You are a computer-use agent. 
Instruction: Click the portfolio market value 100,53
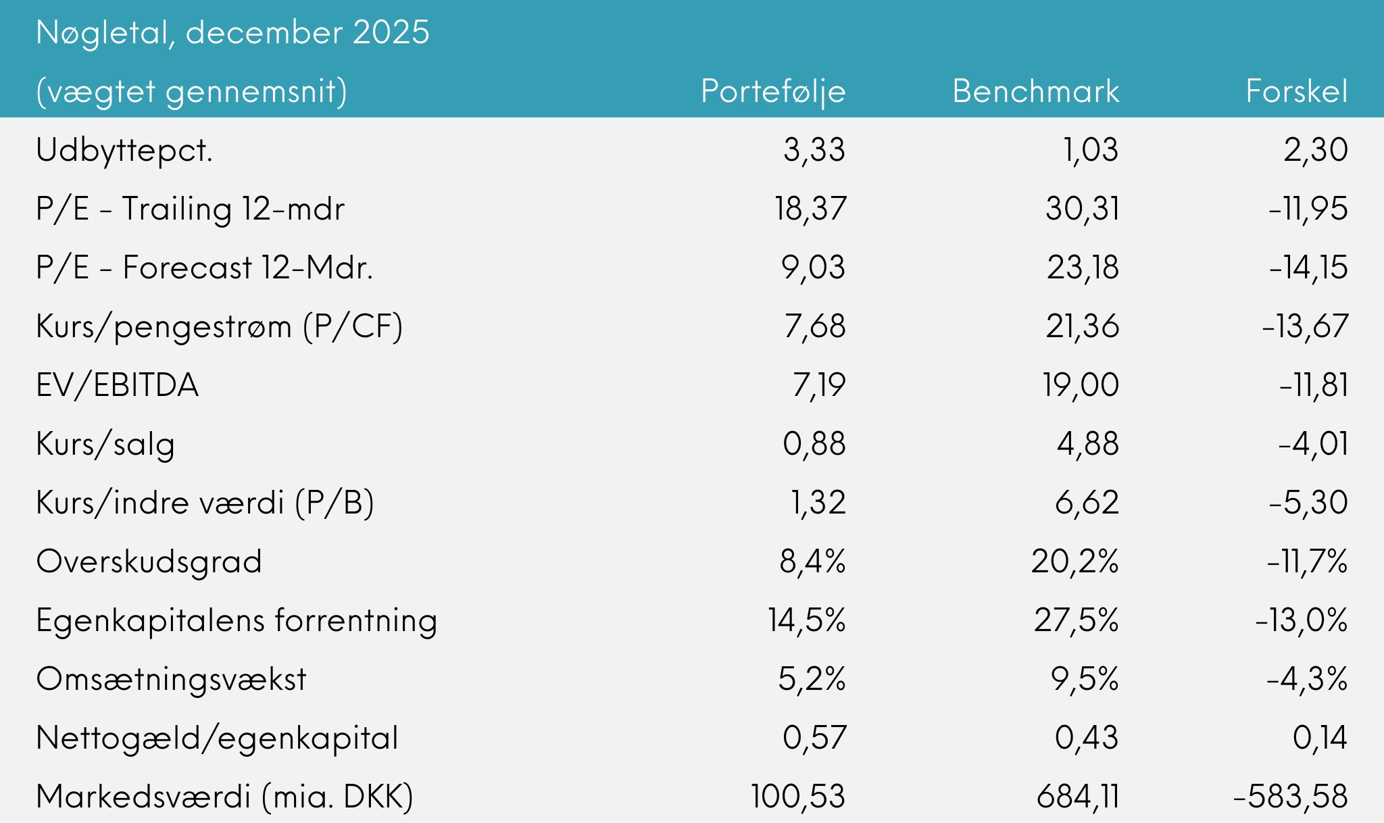(x=797, y=797)
